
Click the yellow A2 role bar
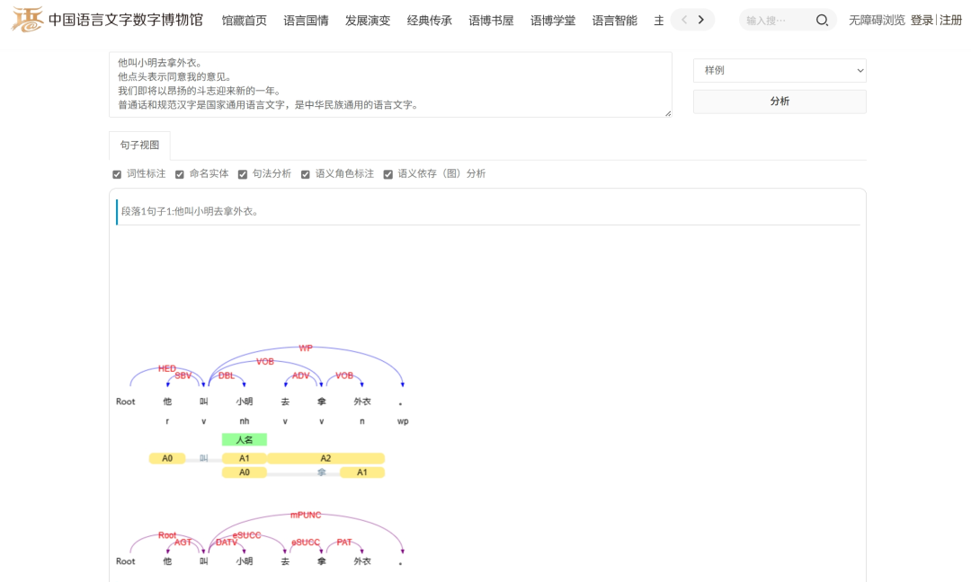point(325,459)
